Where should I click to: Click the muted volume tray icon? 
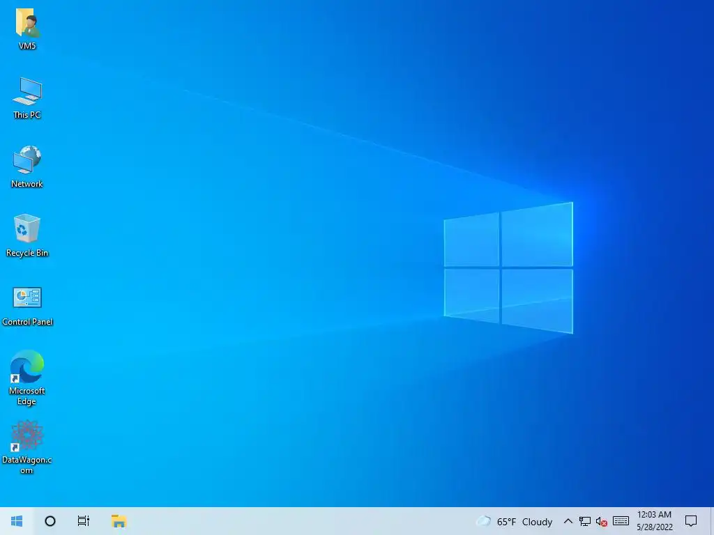click(602, 521)
